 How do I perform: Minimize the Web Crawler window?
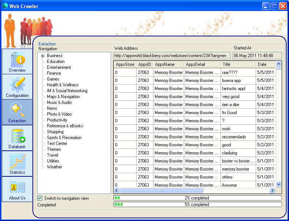266,6
